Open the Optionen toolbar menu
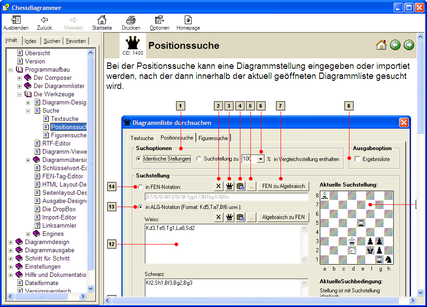This screenshot has width=427, height=307. [159, 20]
